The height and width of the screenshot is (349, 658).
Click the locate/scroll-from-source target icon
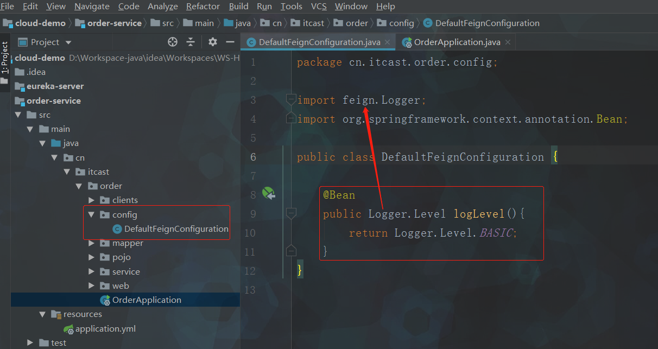173,42
